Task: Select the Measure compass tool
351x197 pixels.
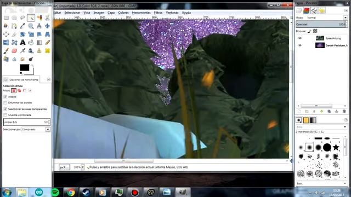Action: [39, 26]
